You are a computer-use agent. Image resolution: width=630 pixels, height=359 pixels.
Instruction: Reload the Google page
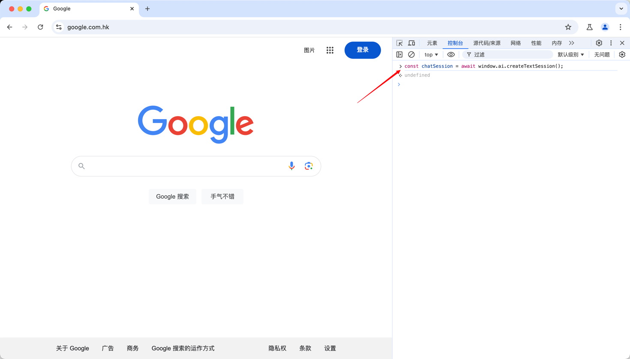pos(40,27)
